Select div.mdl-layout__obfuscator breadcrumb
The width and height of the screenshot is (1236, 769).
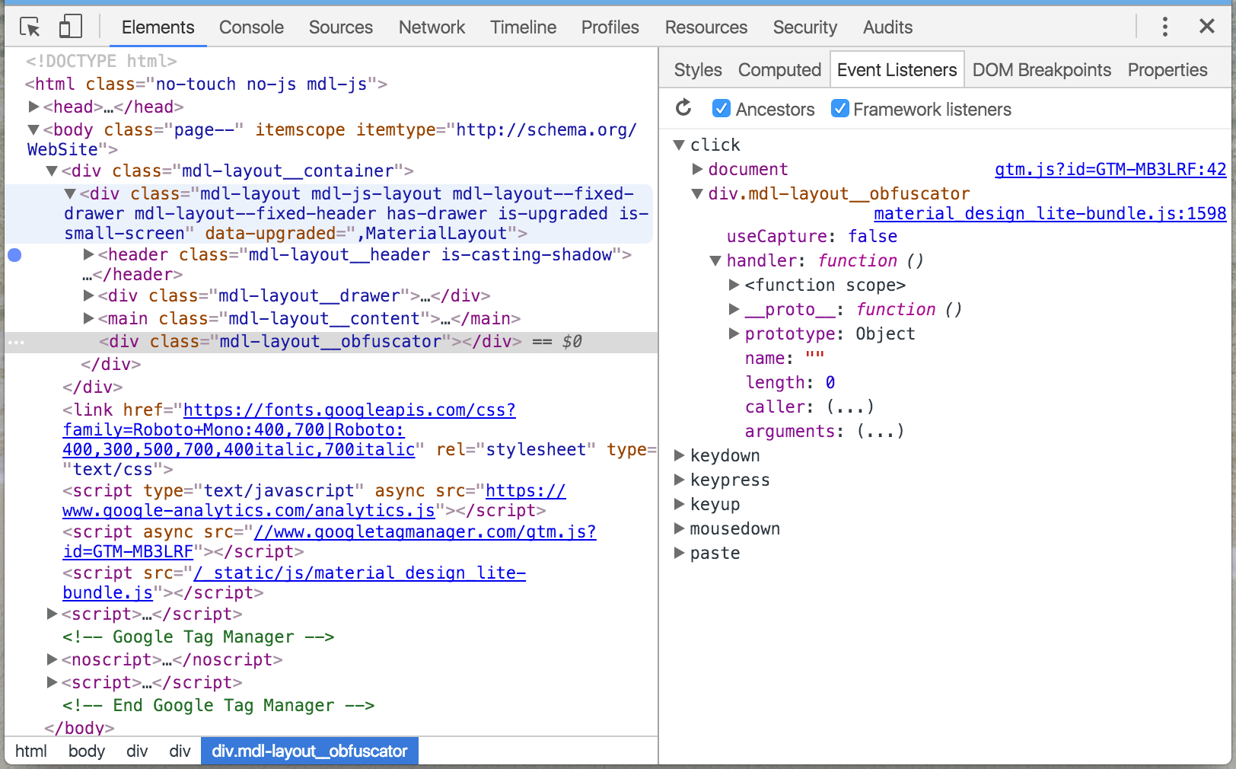[310, 751]
